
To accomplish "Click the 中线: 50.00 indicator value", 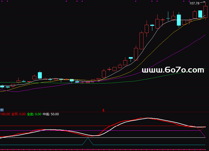I will coord(51,114).
